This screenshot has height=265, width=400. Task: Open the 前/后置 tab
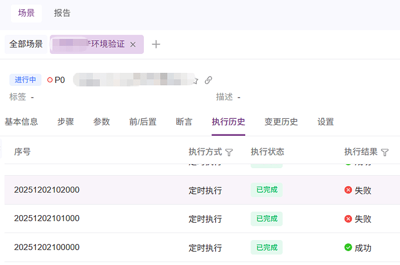143,122
